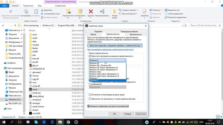
Task: Open Previous versions (Предыдущие версии) tab
Action: 129,31
